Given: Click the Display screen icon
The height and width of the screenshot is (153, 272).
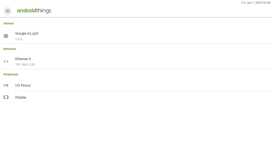Looking at the screenshot, I should click(6, 97).
